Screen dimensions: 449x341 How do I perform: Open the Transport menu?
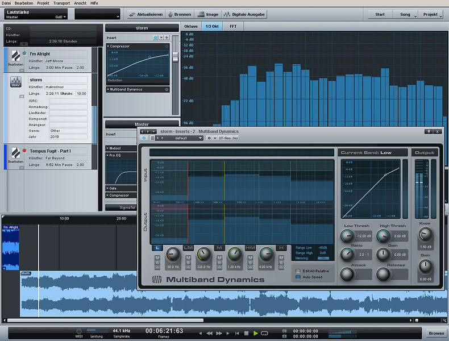click(x=61, y=3)
